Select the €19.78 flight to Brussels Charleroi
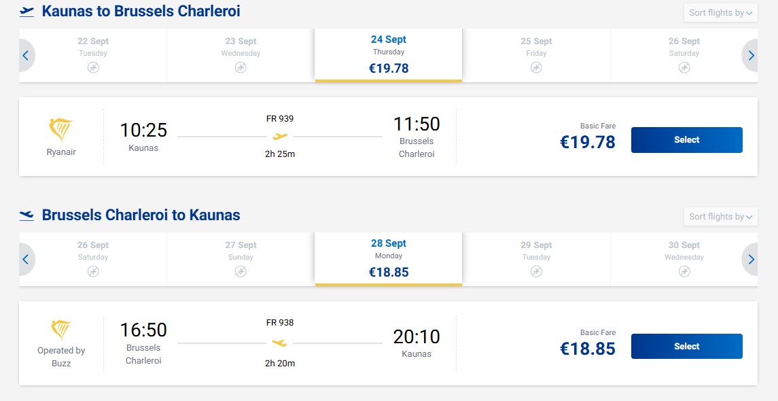The height and width of the screenshot is (401, 778). click(x=687, y=140)
